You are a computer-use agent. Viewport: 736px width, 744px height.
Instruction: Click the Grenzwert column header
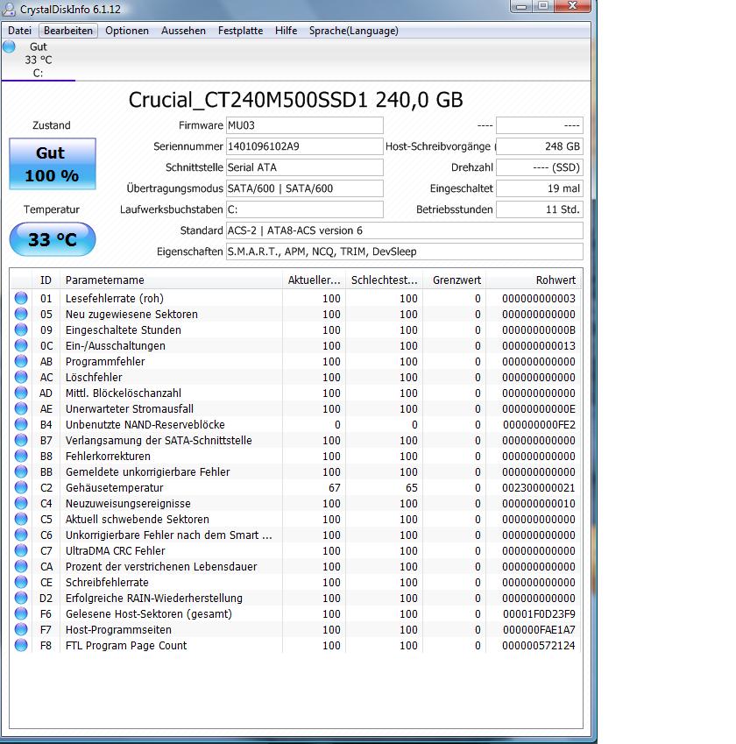(454, 280)
